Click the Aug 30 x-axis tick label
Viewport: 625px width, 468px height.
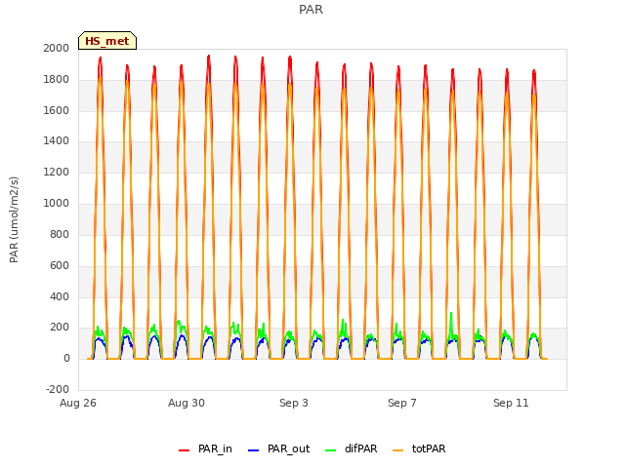click(187, 403)
